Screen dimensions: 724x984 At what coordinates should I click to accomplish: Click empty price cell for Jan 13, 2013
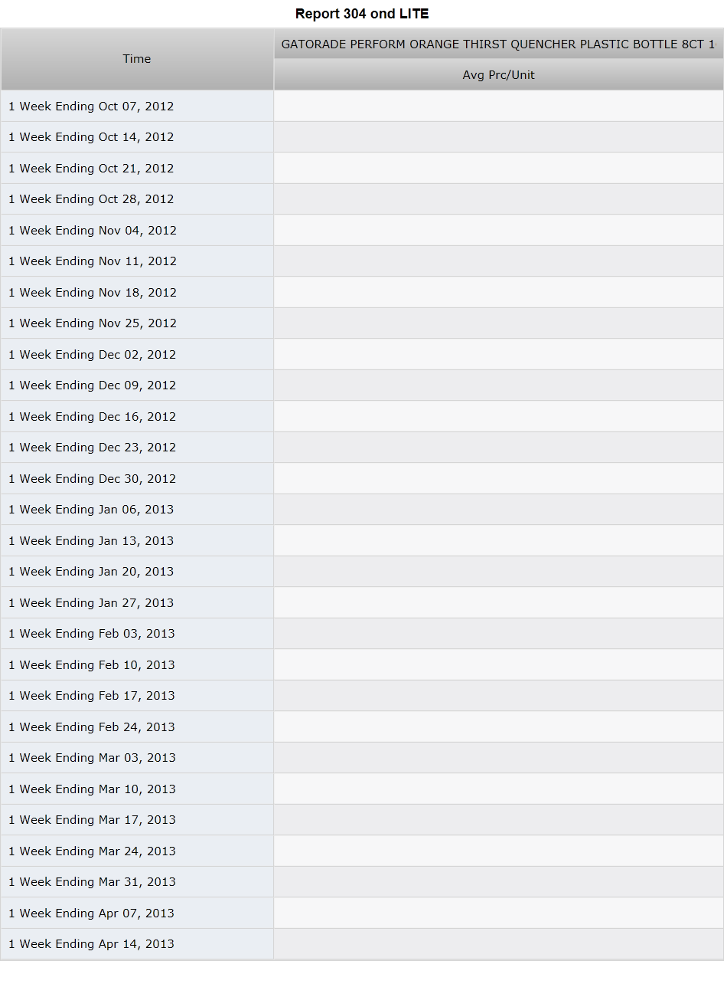[498, 540]
